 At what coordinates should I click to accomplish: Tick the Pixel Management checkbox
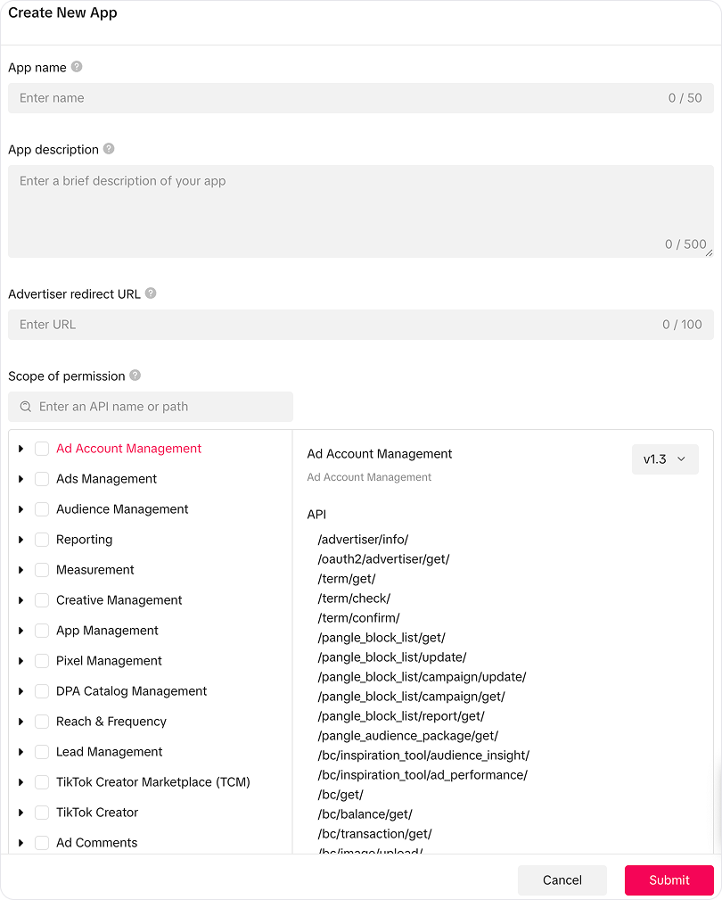click(42, 661)
